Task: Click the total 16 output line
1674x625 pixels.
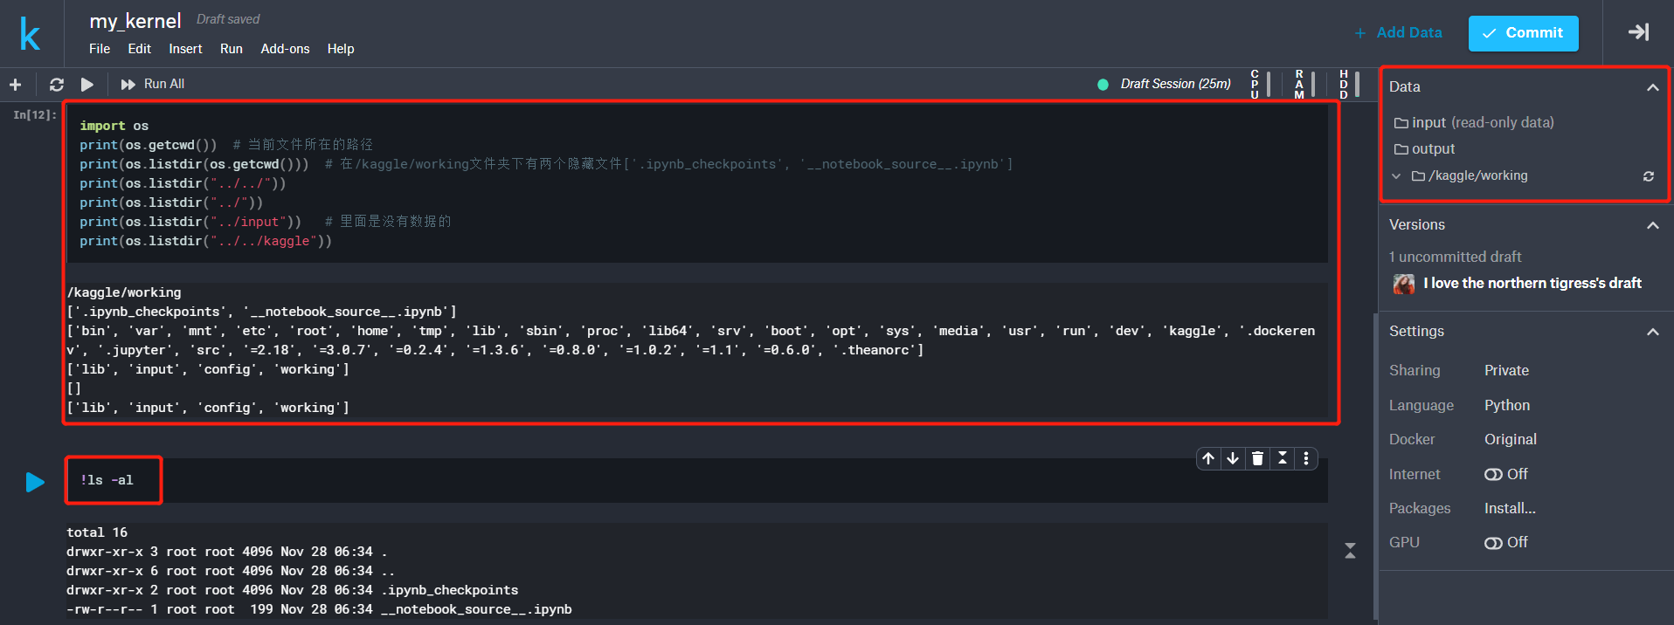Action: point(97,532)
